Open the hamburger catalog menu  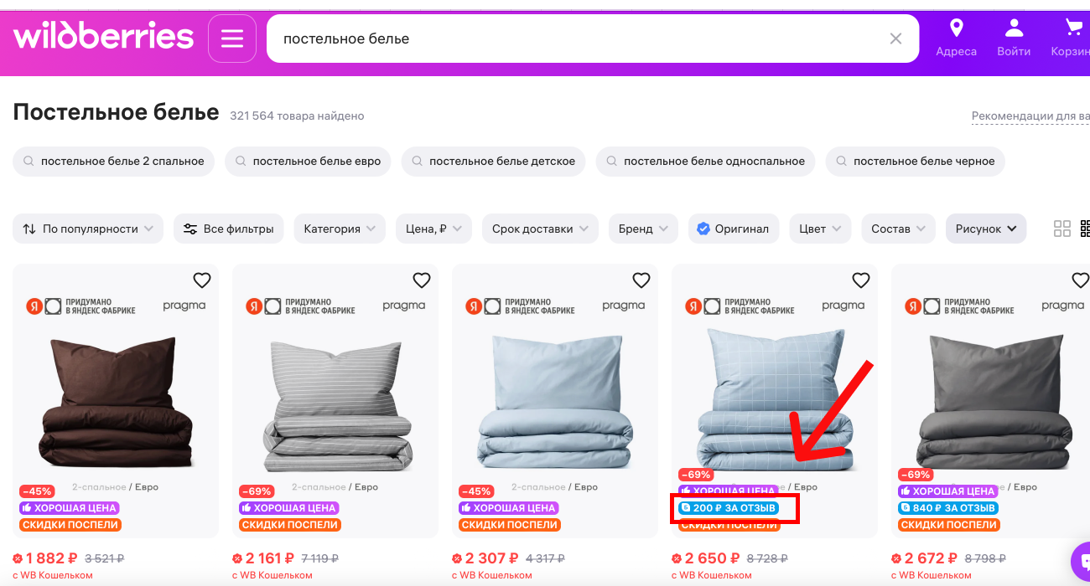coord(232,39)
